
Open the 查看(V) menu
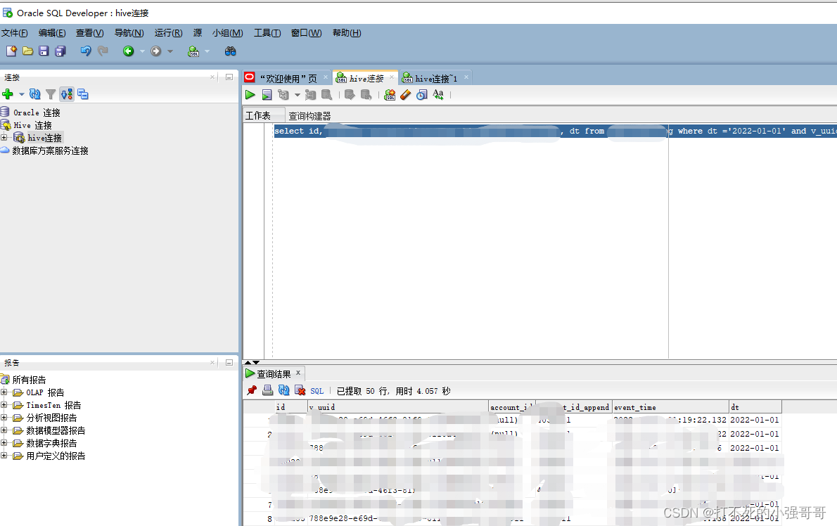pos(90,33)
